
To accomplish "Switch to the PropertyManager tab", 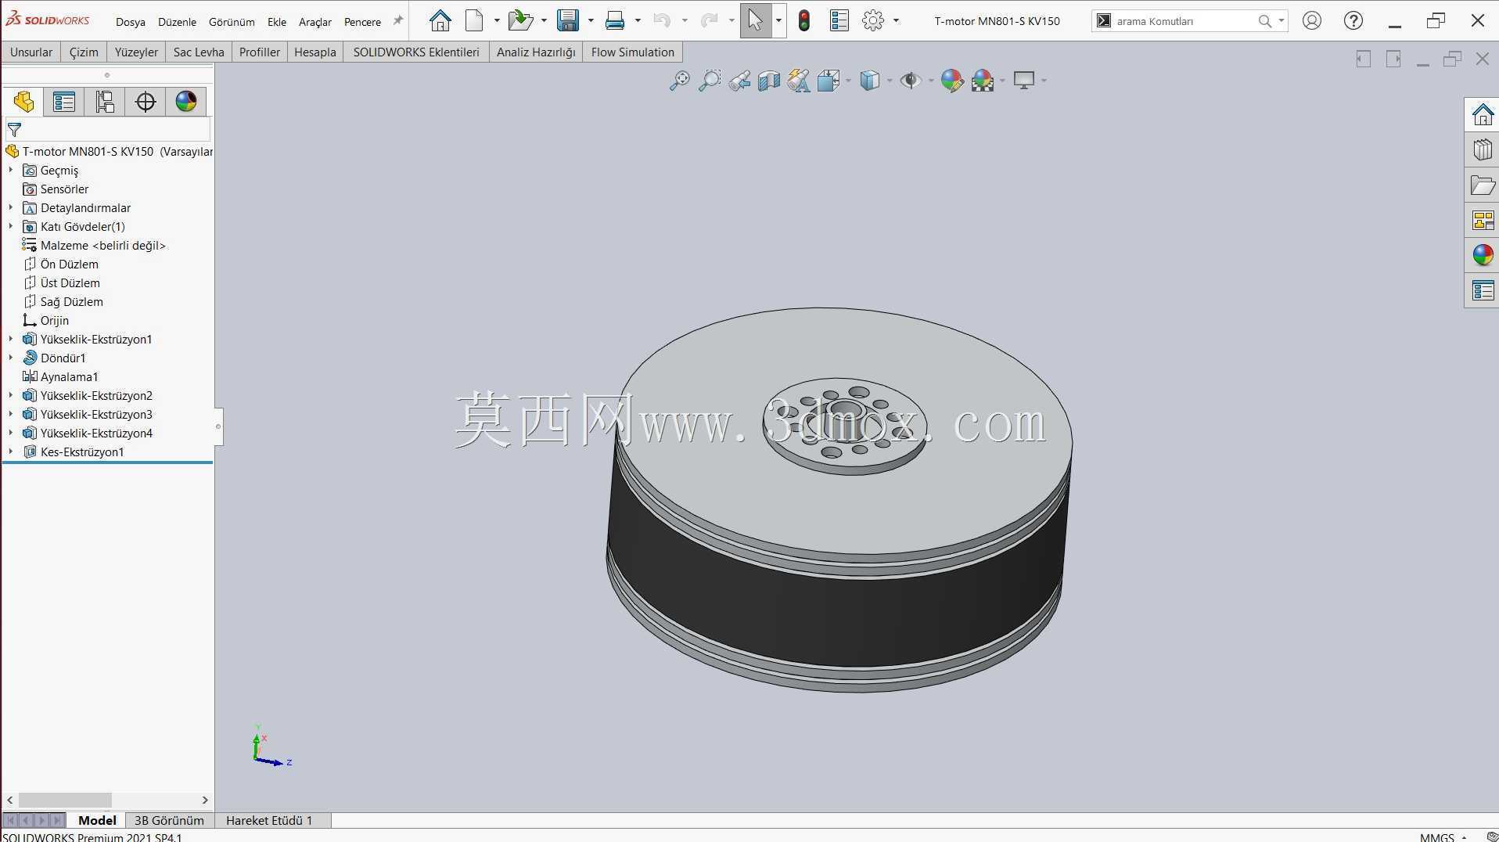I will tap(64, 102).
